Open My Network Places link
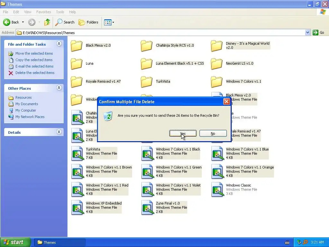This screenshot has width=329, height=247. [30, 117]
